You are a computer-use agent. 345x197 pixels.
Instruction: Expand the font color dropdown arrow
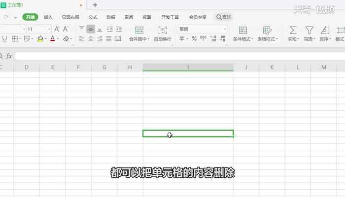coord(58,39)
